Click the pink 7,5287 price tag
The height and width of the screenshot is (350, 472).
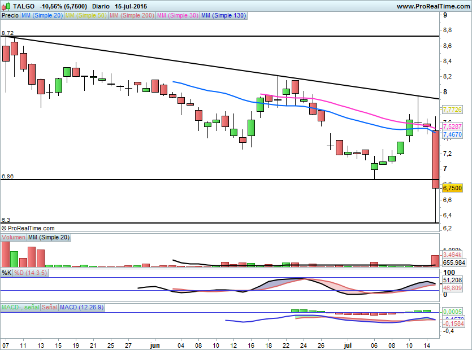click(452, 126)
